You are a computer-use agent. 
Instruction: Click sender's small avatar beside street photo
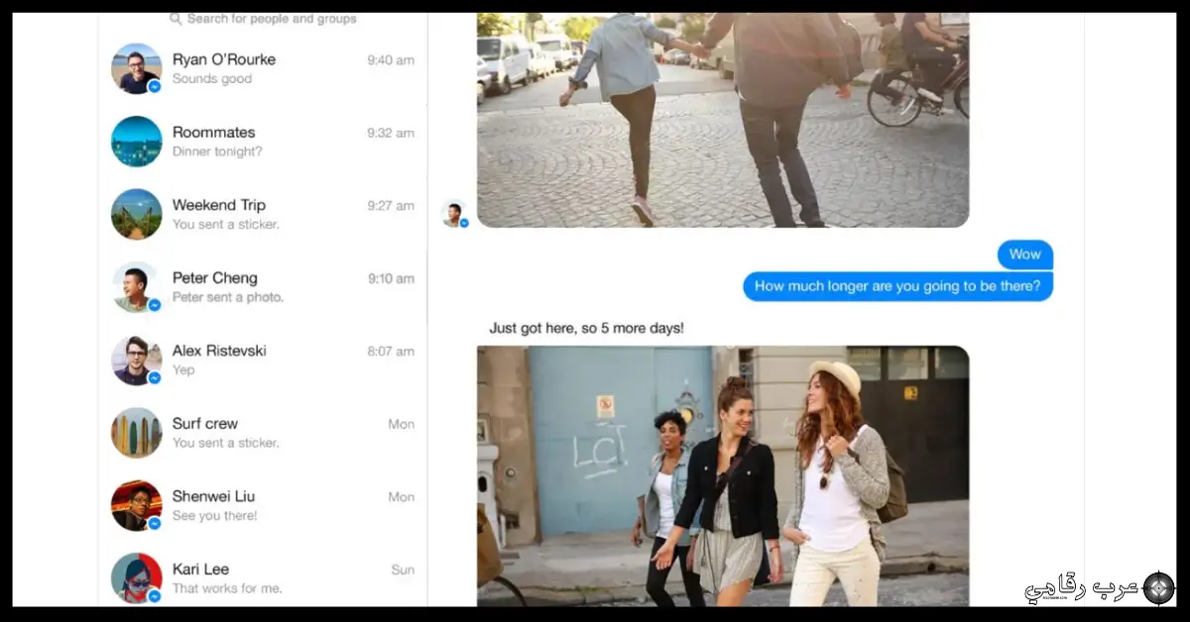tap(454, 214)
